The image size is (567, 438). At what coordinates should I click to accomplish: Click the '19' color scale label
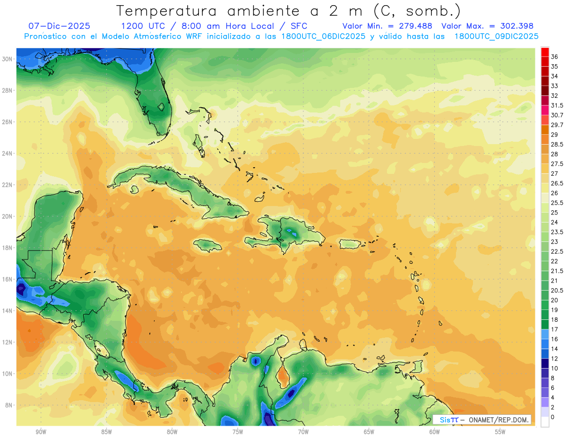(x=554, y=310)
